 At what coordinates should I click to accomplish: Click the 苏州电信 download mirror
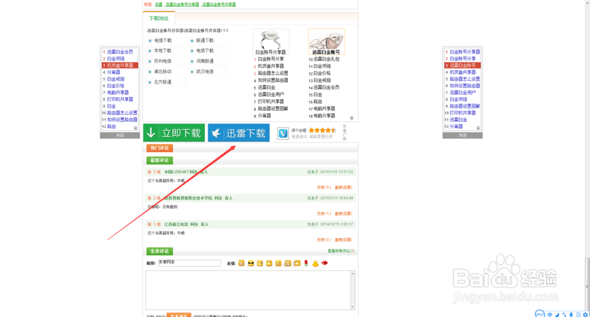pyautogui.click(x=163, y=61)
